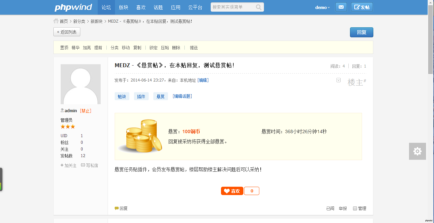Click the search magnifier icon
This screenshot has height=223, width=434.
[x=259, y=7]
